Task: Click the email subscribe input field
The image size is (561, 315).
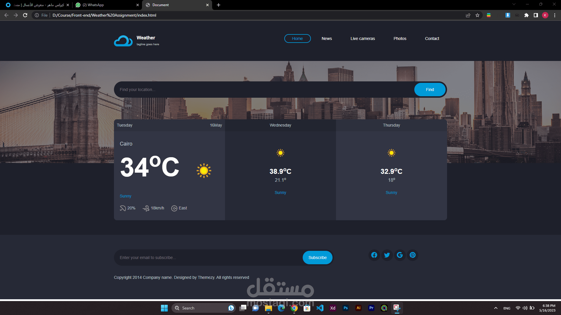Action: point(208,258)
